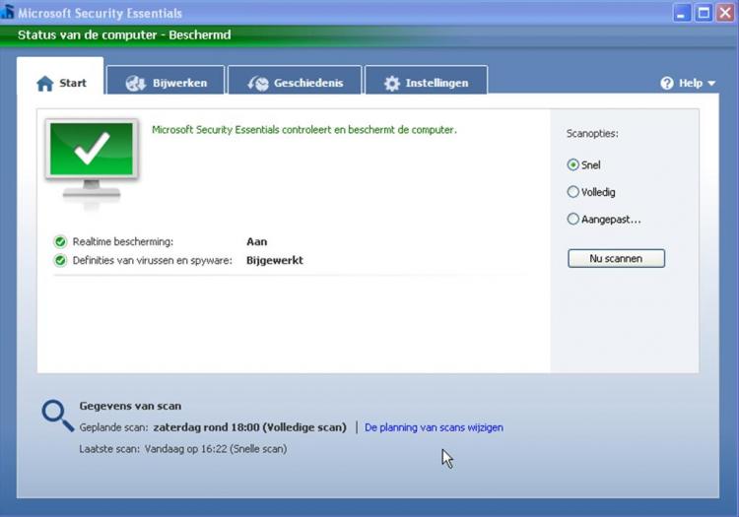Image resolution: width=739 pixels, height=517 pixels.
Task: Click the Realtime bescherming label
Action: [x=123, y=241]
